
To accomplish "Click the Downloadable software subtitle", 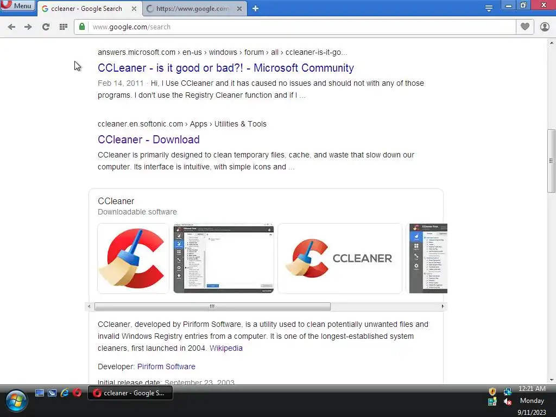I will (x=137, y=212).
